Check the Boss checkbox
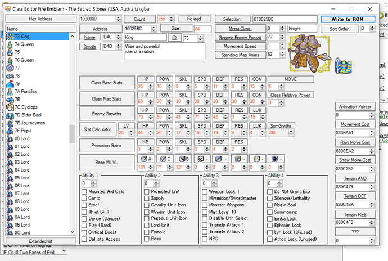The width and height of the screenshot is (388, 261). (147, 238)
